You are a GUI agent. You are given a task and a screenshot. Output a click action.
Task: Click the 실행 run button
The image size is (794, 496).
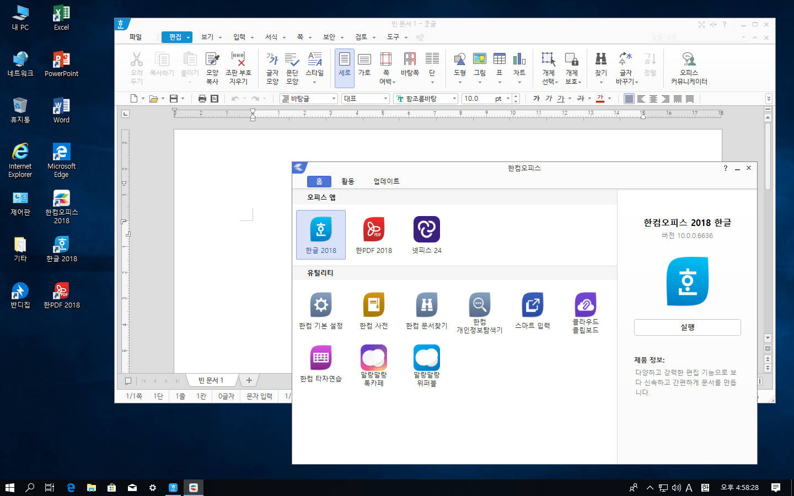point(688,327)
